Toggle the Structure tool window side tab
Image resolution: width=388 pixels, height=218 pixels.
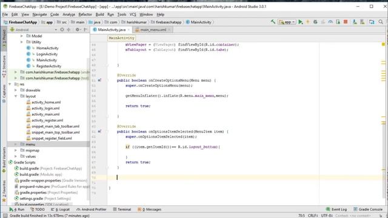(x=4, y=66)
